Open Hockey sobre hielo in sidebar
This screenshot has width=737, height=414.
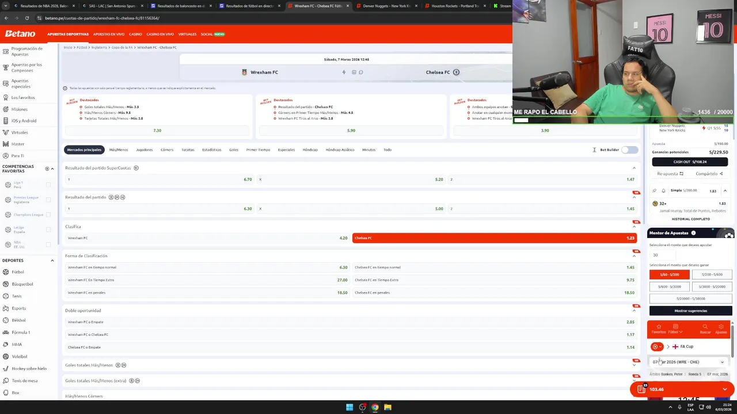pyautogui.click(x=29, y=369)
